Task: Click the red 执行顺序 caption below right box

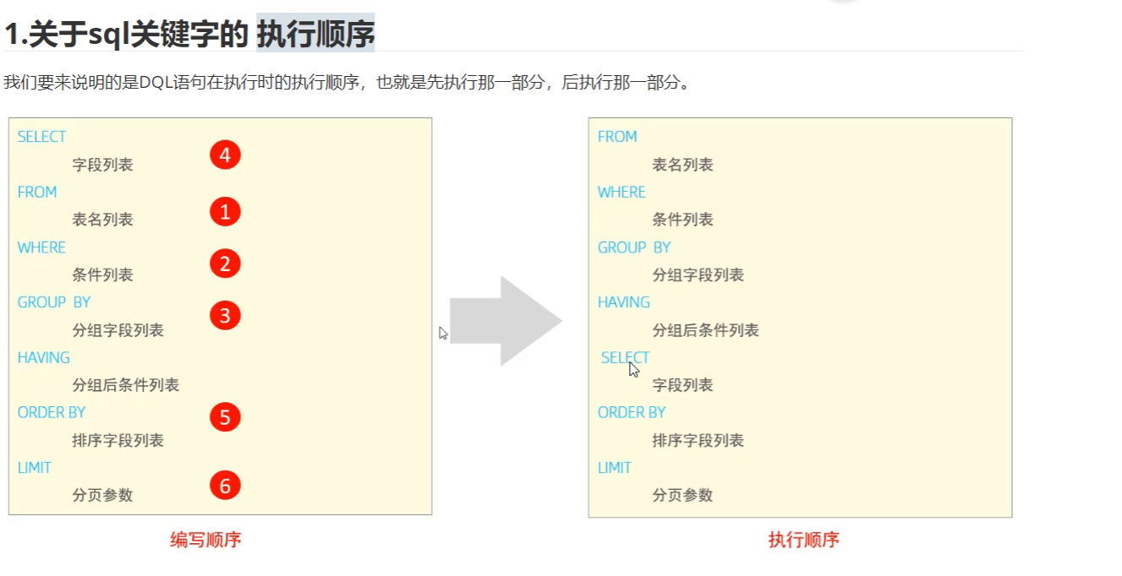Action: click(x=803, y=540)
